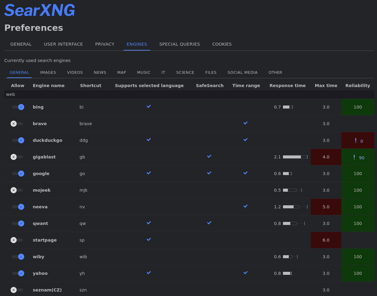Click bing language support checkmark
Image resolution: width=377 pixels, height=296 pixels.
(149, 106)
